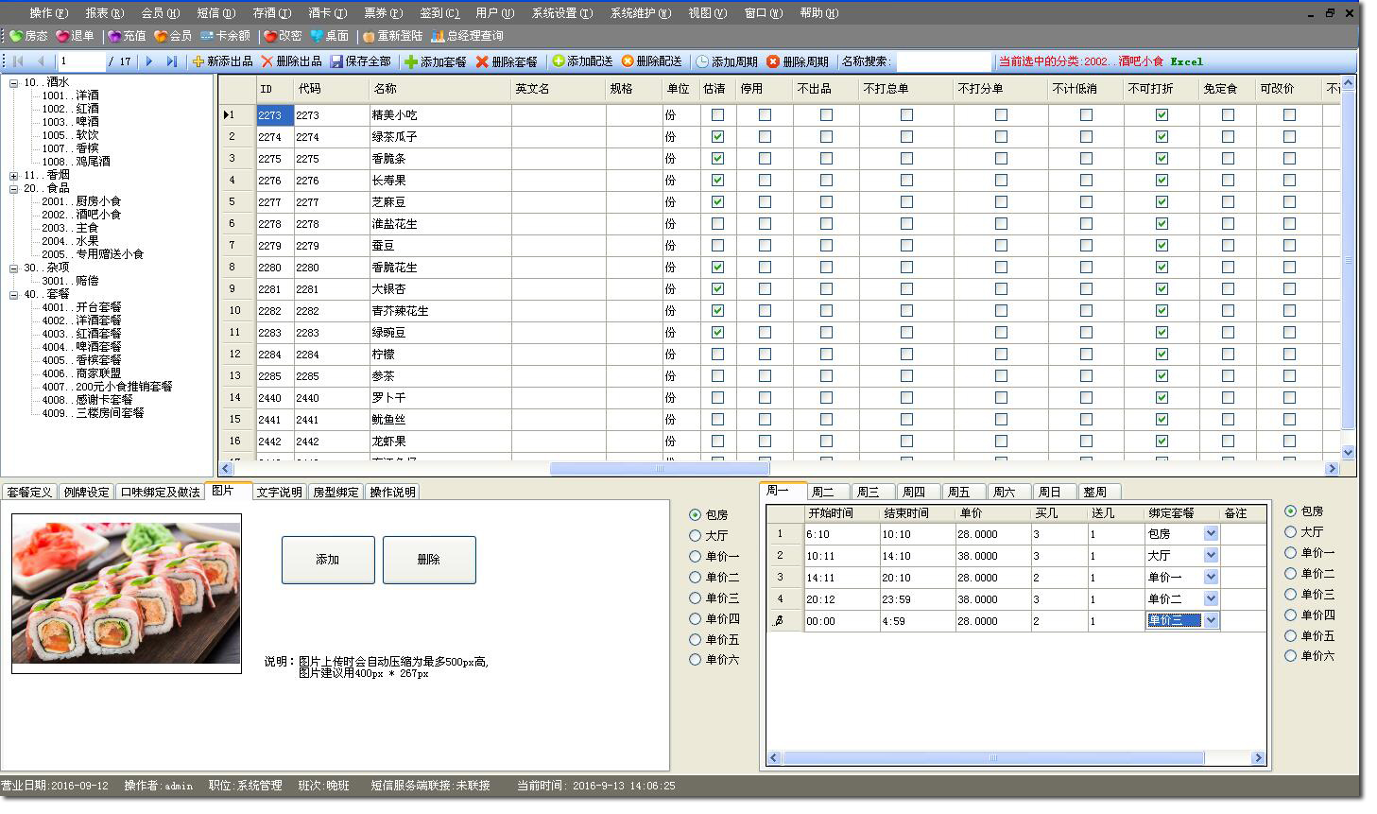Click the 总经理查询 manager query icon
The height and width of the screenshot is (814, 1377).
[438, 36]
